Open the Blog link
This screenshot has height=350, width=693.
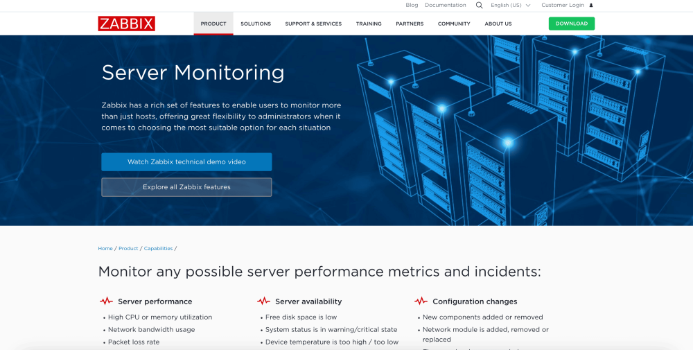coord(412,6)
